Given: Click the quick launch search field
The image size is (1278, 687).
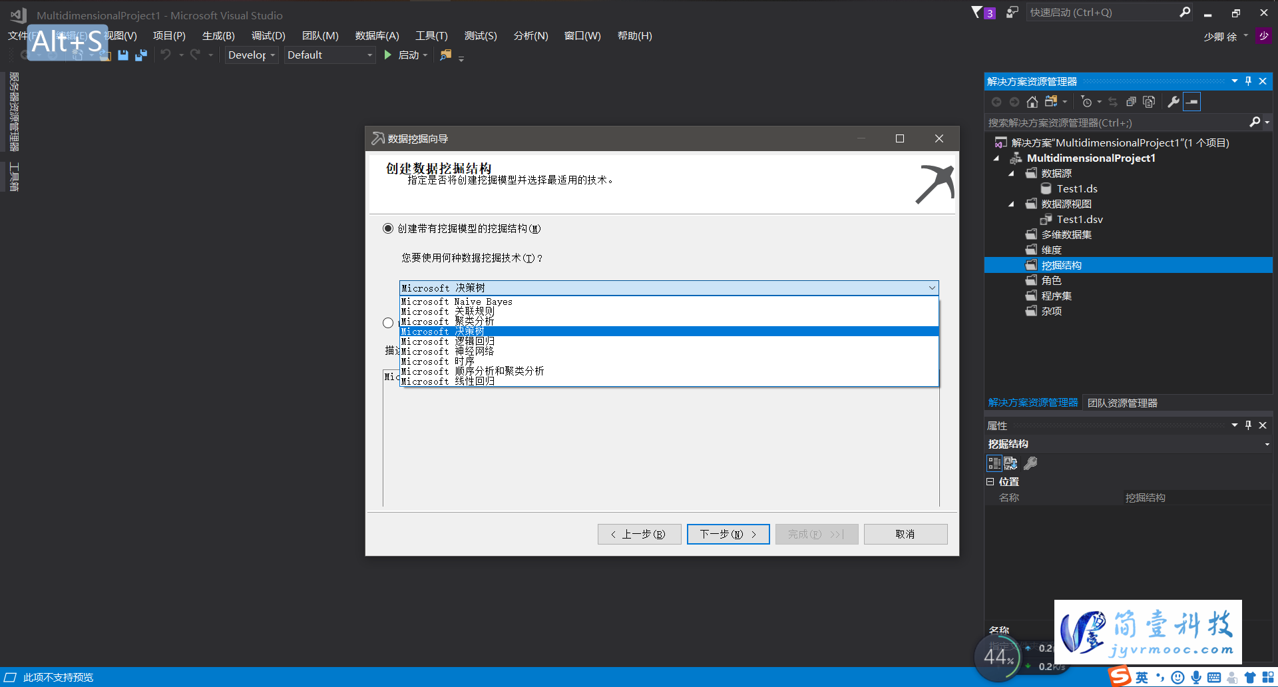Looking at the screenshot, I should (x=1102, y=12).
